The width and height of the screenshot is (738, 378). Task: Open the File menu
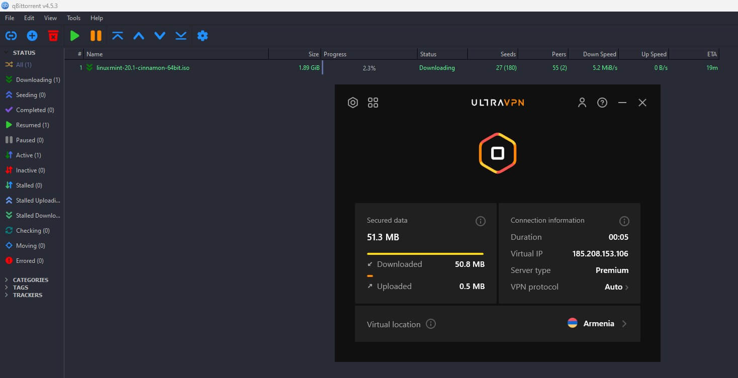click(10, 18)
